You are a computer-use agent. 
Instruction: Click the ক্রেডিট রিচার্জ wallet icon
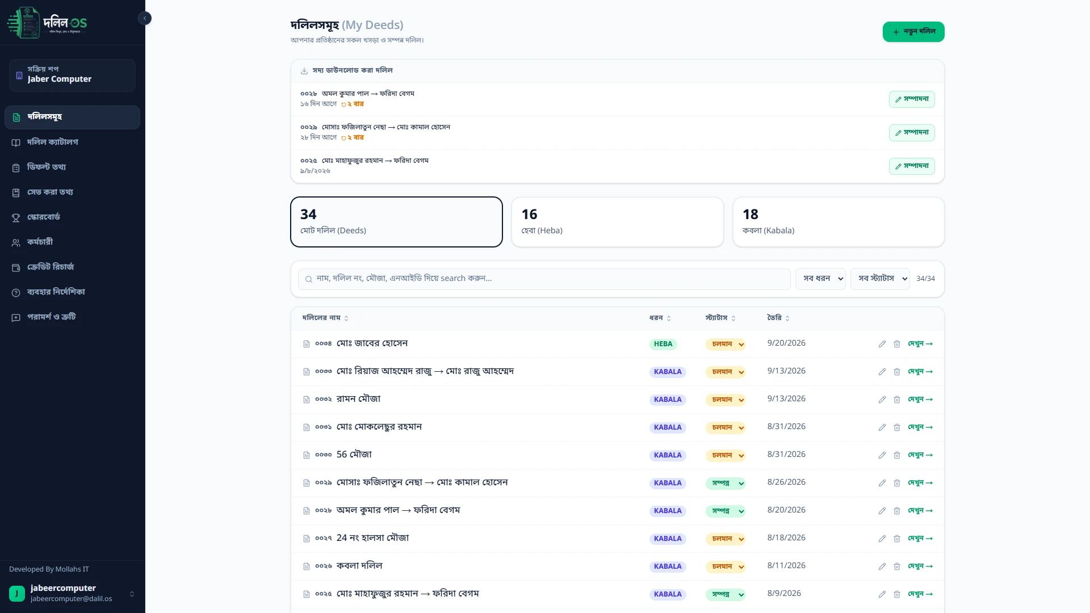pyautogui.click(x=16, y=267)
